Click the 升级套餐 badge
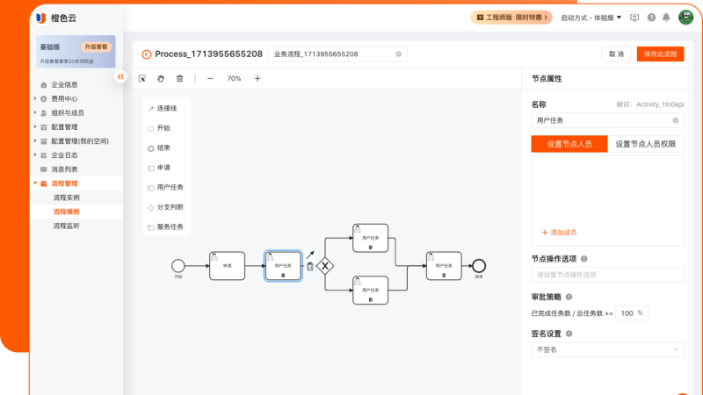 pyautogui.click(x=96, y=47)
